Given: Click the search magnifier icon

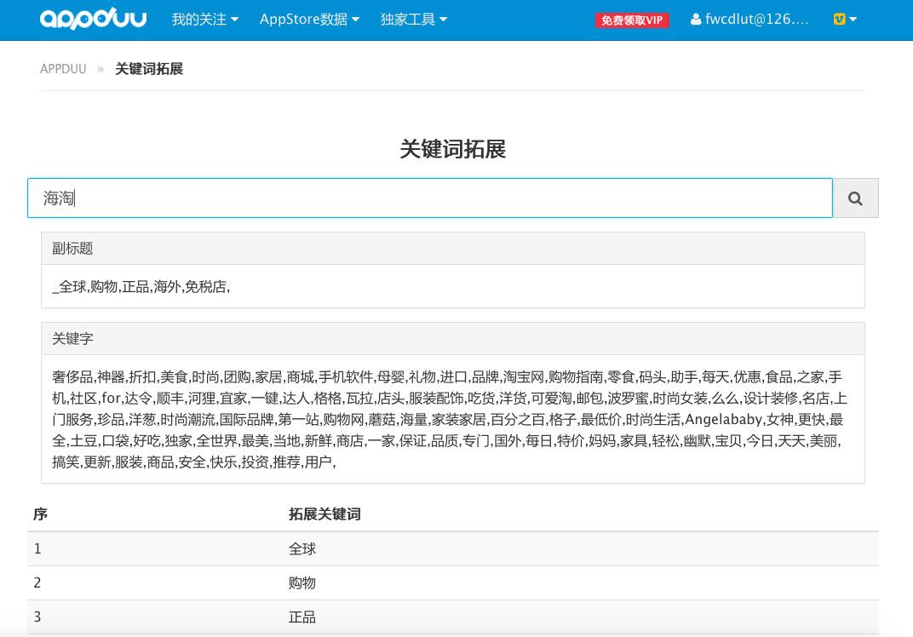Looking at the screenshot, I should point(855,198).
